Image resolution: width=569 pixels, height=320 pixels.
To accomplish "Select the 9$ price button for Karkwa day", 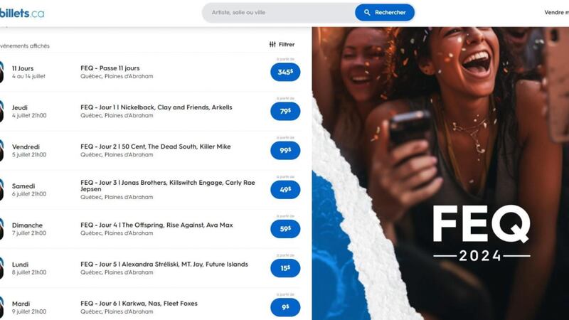I will click(x=285, y=307).
